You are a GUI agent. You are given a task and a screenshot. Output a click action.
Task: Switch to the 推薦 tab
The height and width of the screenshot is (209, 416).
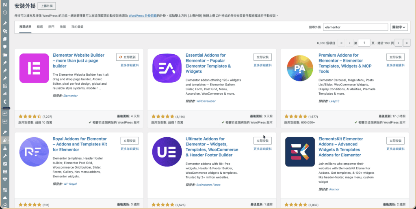click(x=63, y=27)
